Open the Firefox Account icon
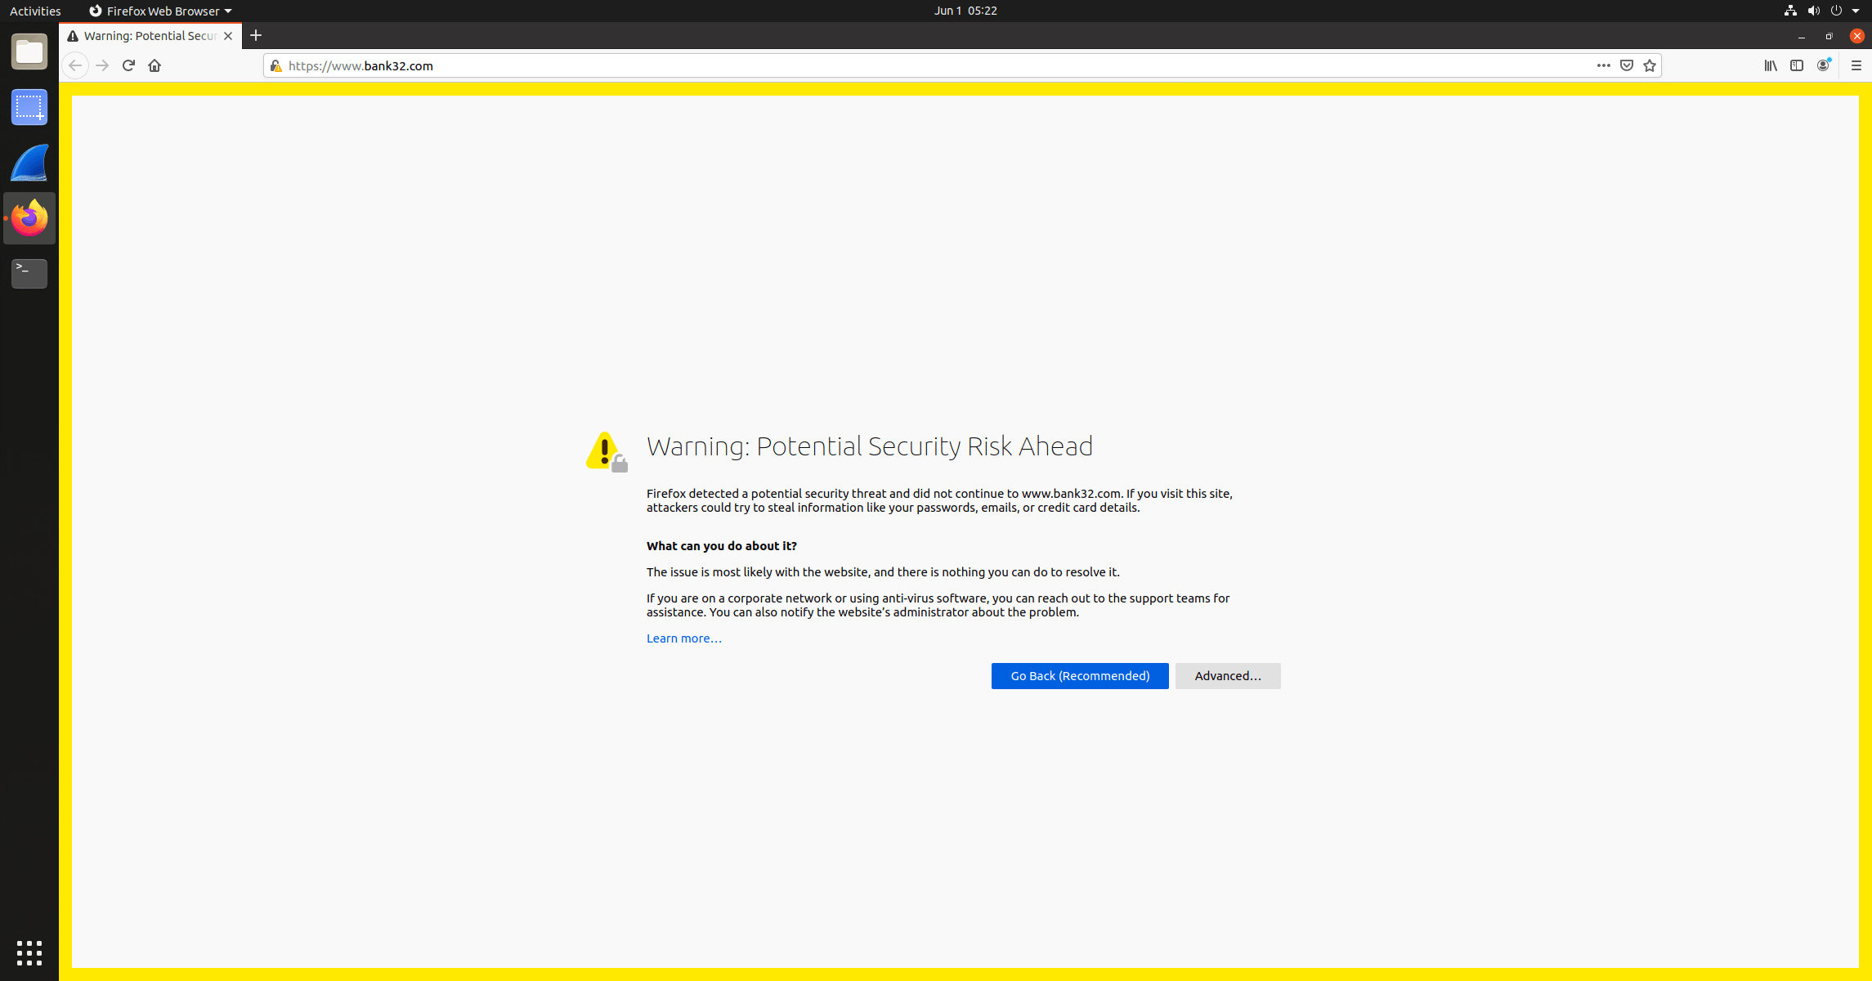The image size is (1872, 981). pyautogui.click(x=1823, y=65)
